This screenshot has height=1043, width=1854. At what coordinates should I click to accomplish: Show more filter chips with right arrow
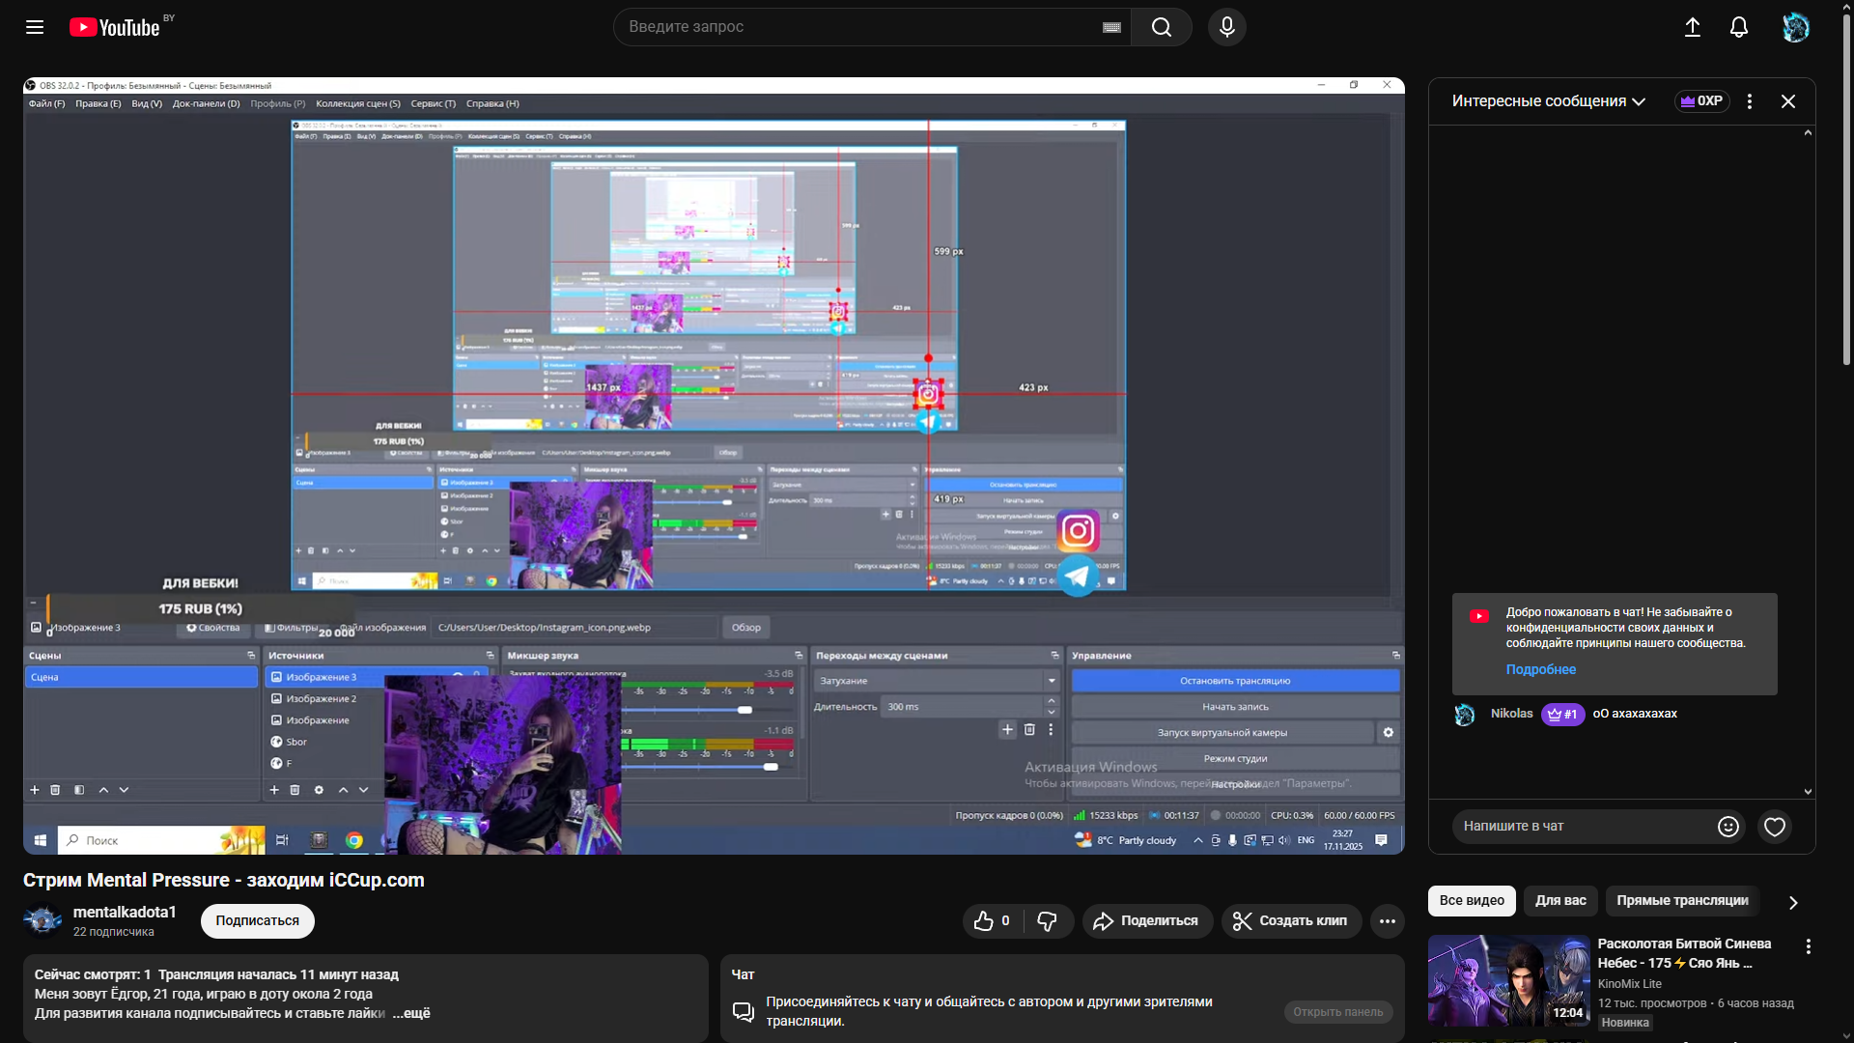(1793, 902)
